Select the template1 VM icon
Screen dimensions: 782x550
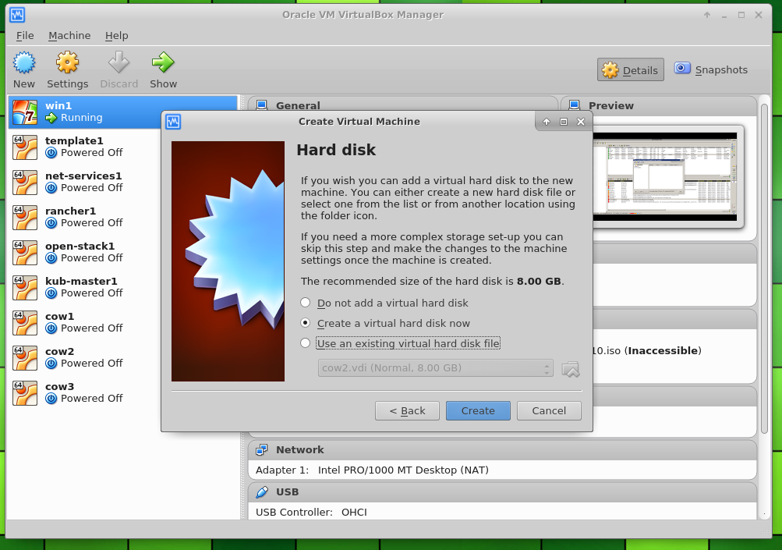click(25, 147)
